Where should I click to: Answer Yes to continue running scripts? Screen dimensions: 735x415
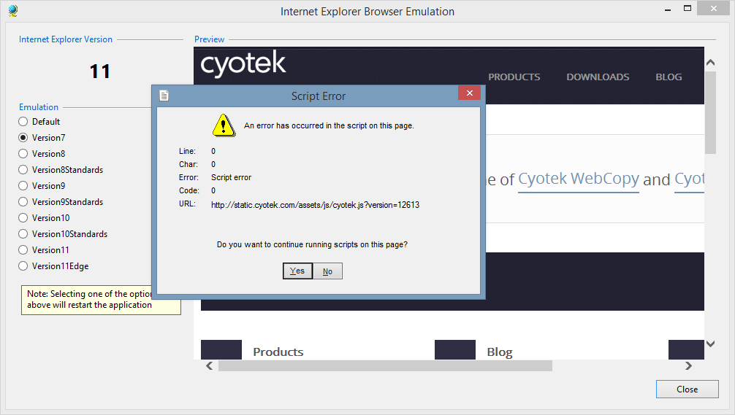[297, 271]
